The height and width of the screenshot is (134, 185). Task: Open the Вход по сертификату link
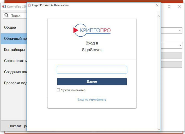point(92,99)
